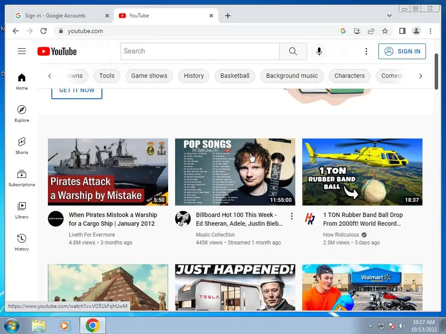Bookmark this page with the star icon
This screenshot has width=446, height=334.
385,31
